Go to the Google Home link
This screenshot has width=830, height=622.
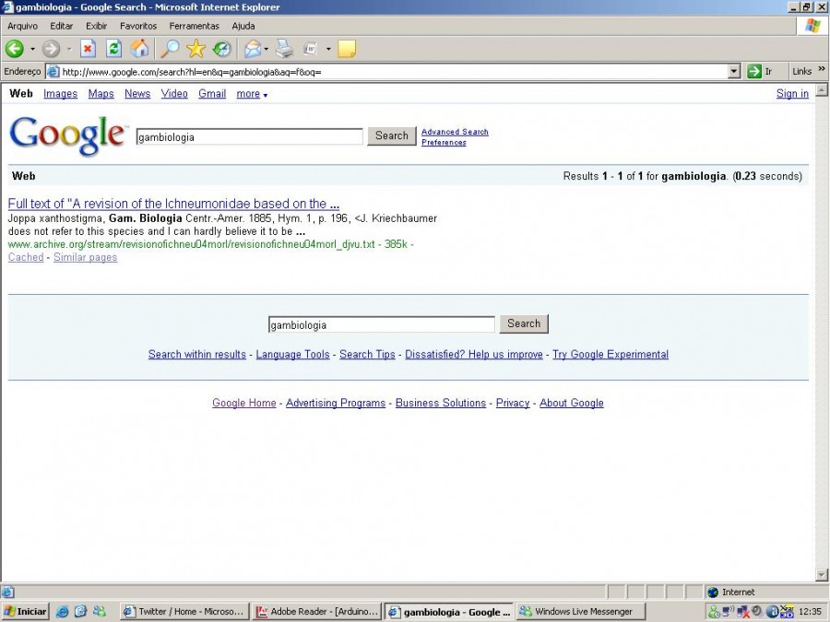[244, 403]
